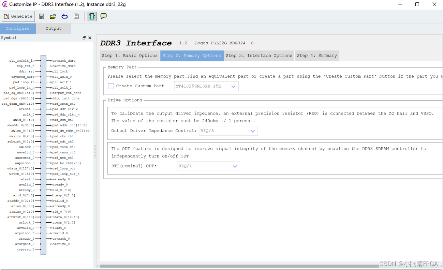This screenshot has width=443, height=270.
Task: Click the Logos-PGL22G-MBG324--6 device text
Action: click(x=224, y=43)
